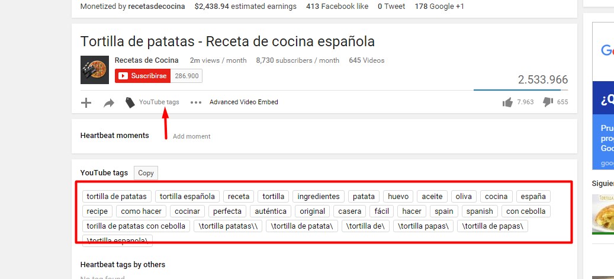Select the 'huevo' tag
This screenshot has width=614, height=279.
(398, 196)
